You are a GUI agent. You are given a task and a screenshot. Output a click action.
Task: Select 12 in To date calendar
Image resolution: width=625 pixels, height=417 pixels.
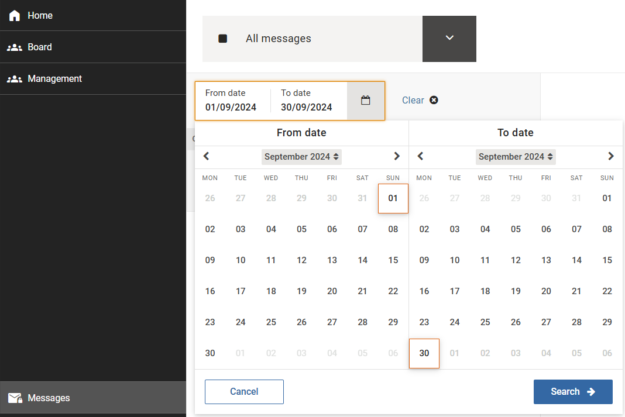coord(516,260)
